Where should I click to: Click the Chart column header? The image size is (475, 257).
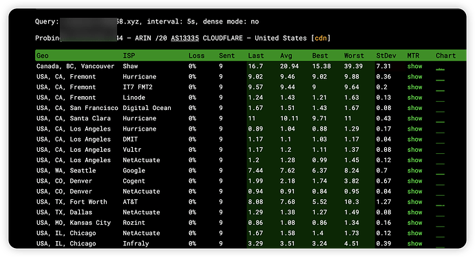445,56
